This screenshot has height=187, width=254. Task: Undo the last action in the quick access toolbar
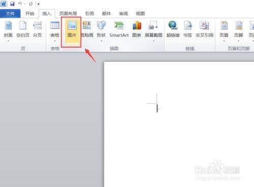(x=20, y=4)
